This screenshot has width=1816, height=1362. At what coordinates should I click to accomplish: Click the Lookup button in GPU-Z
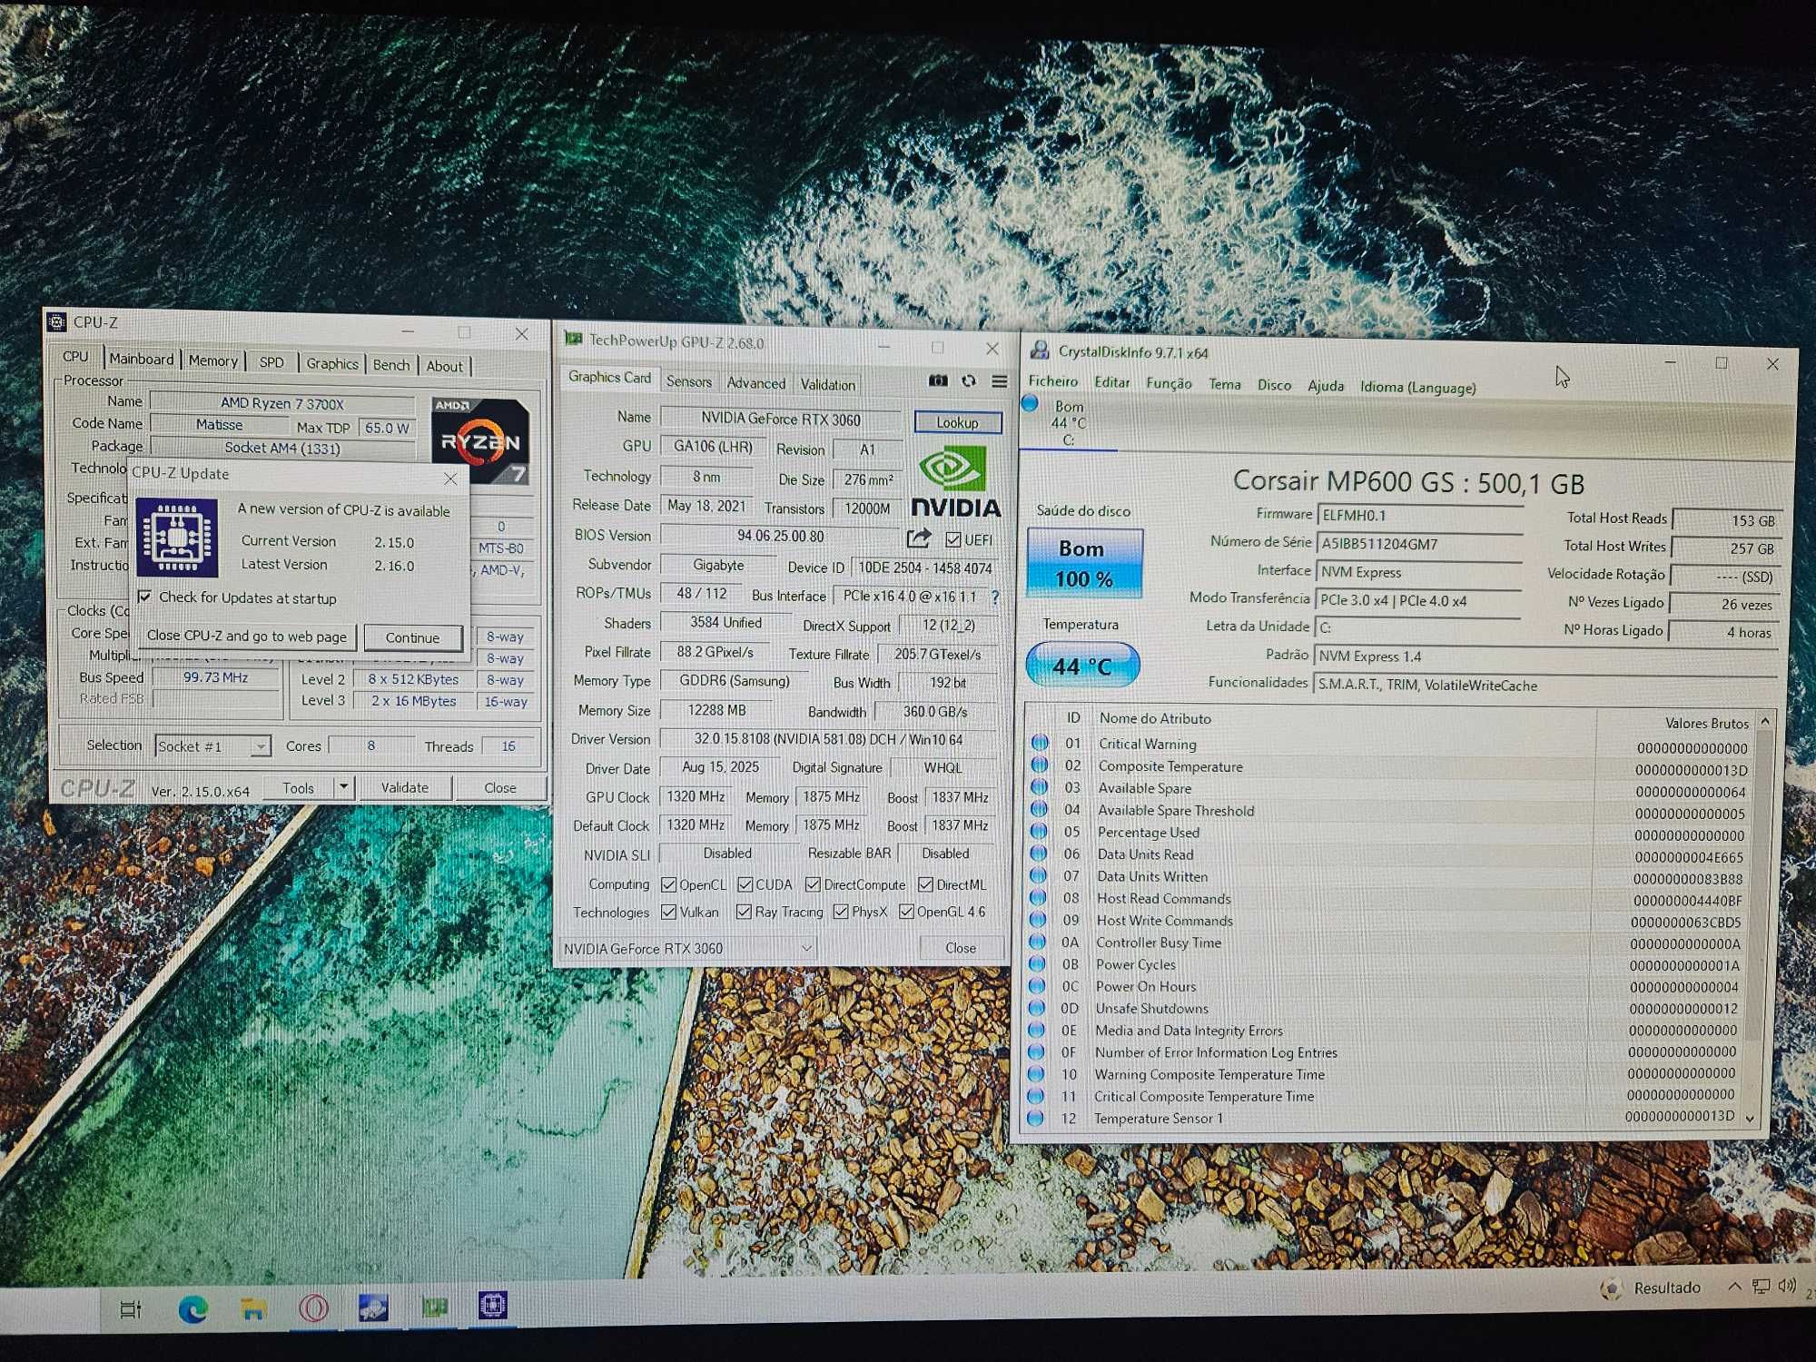click(958, 422)
